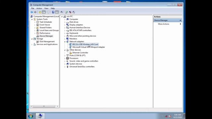Expand the Ports (COM & LPT) category

(65, 56)
